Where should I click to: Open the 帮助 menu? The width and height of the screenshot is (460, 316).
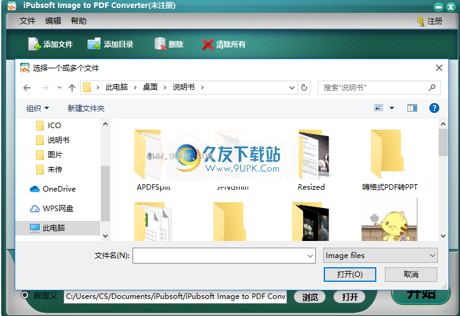point(79,21)
